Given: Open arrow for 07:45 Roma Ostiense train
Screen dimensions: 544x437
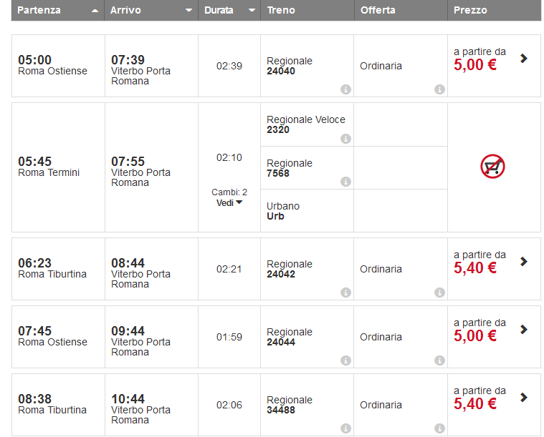Looking at the screenshot, I should click(524, 330).
